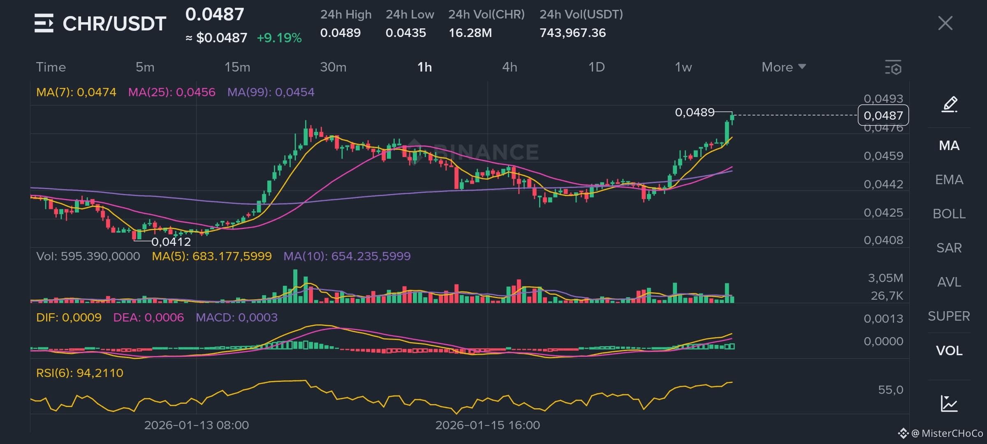Click the 0,0412 low marker on chart
Screen dimensions: 987x444
pos(171,242)
